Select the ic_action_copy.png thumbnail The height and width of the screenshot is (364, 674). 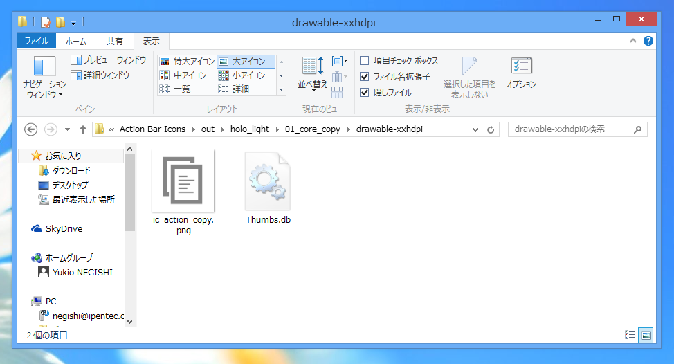183,181
